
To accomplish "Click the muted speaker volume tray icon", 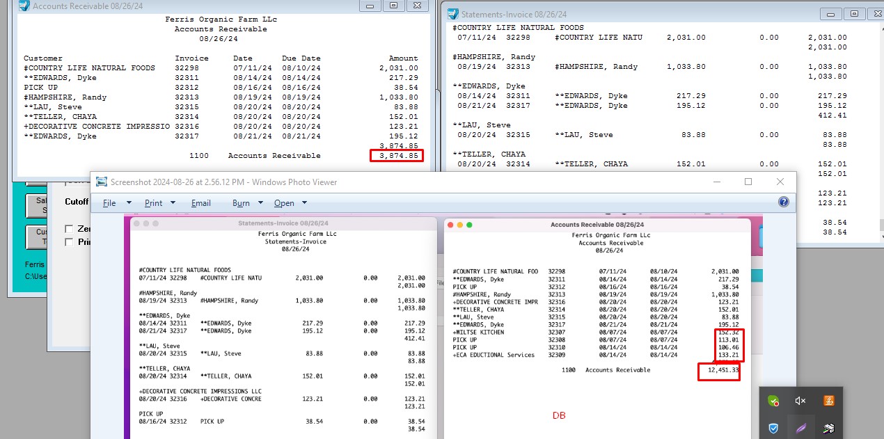I will pos(800,401).
